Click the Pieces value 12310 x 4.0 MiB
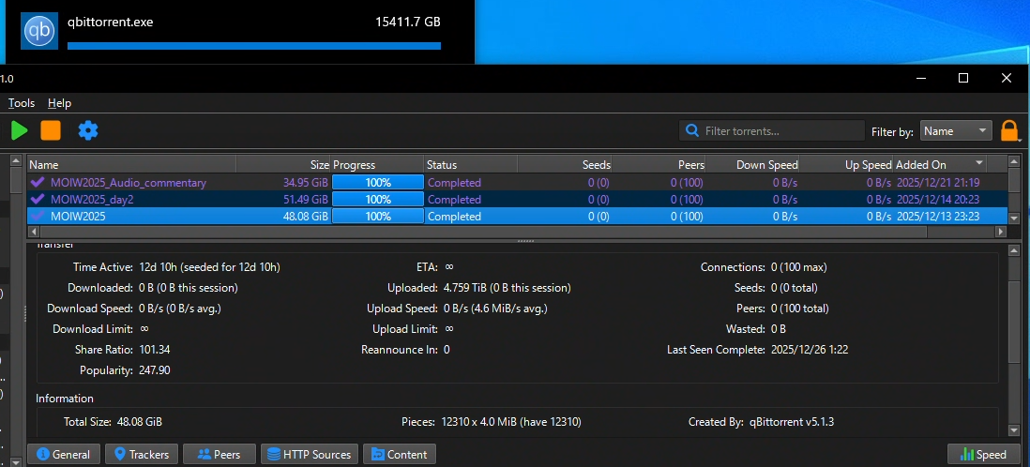Viewport: 1030px width, 467px height. [511, 422]
